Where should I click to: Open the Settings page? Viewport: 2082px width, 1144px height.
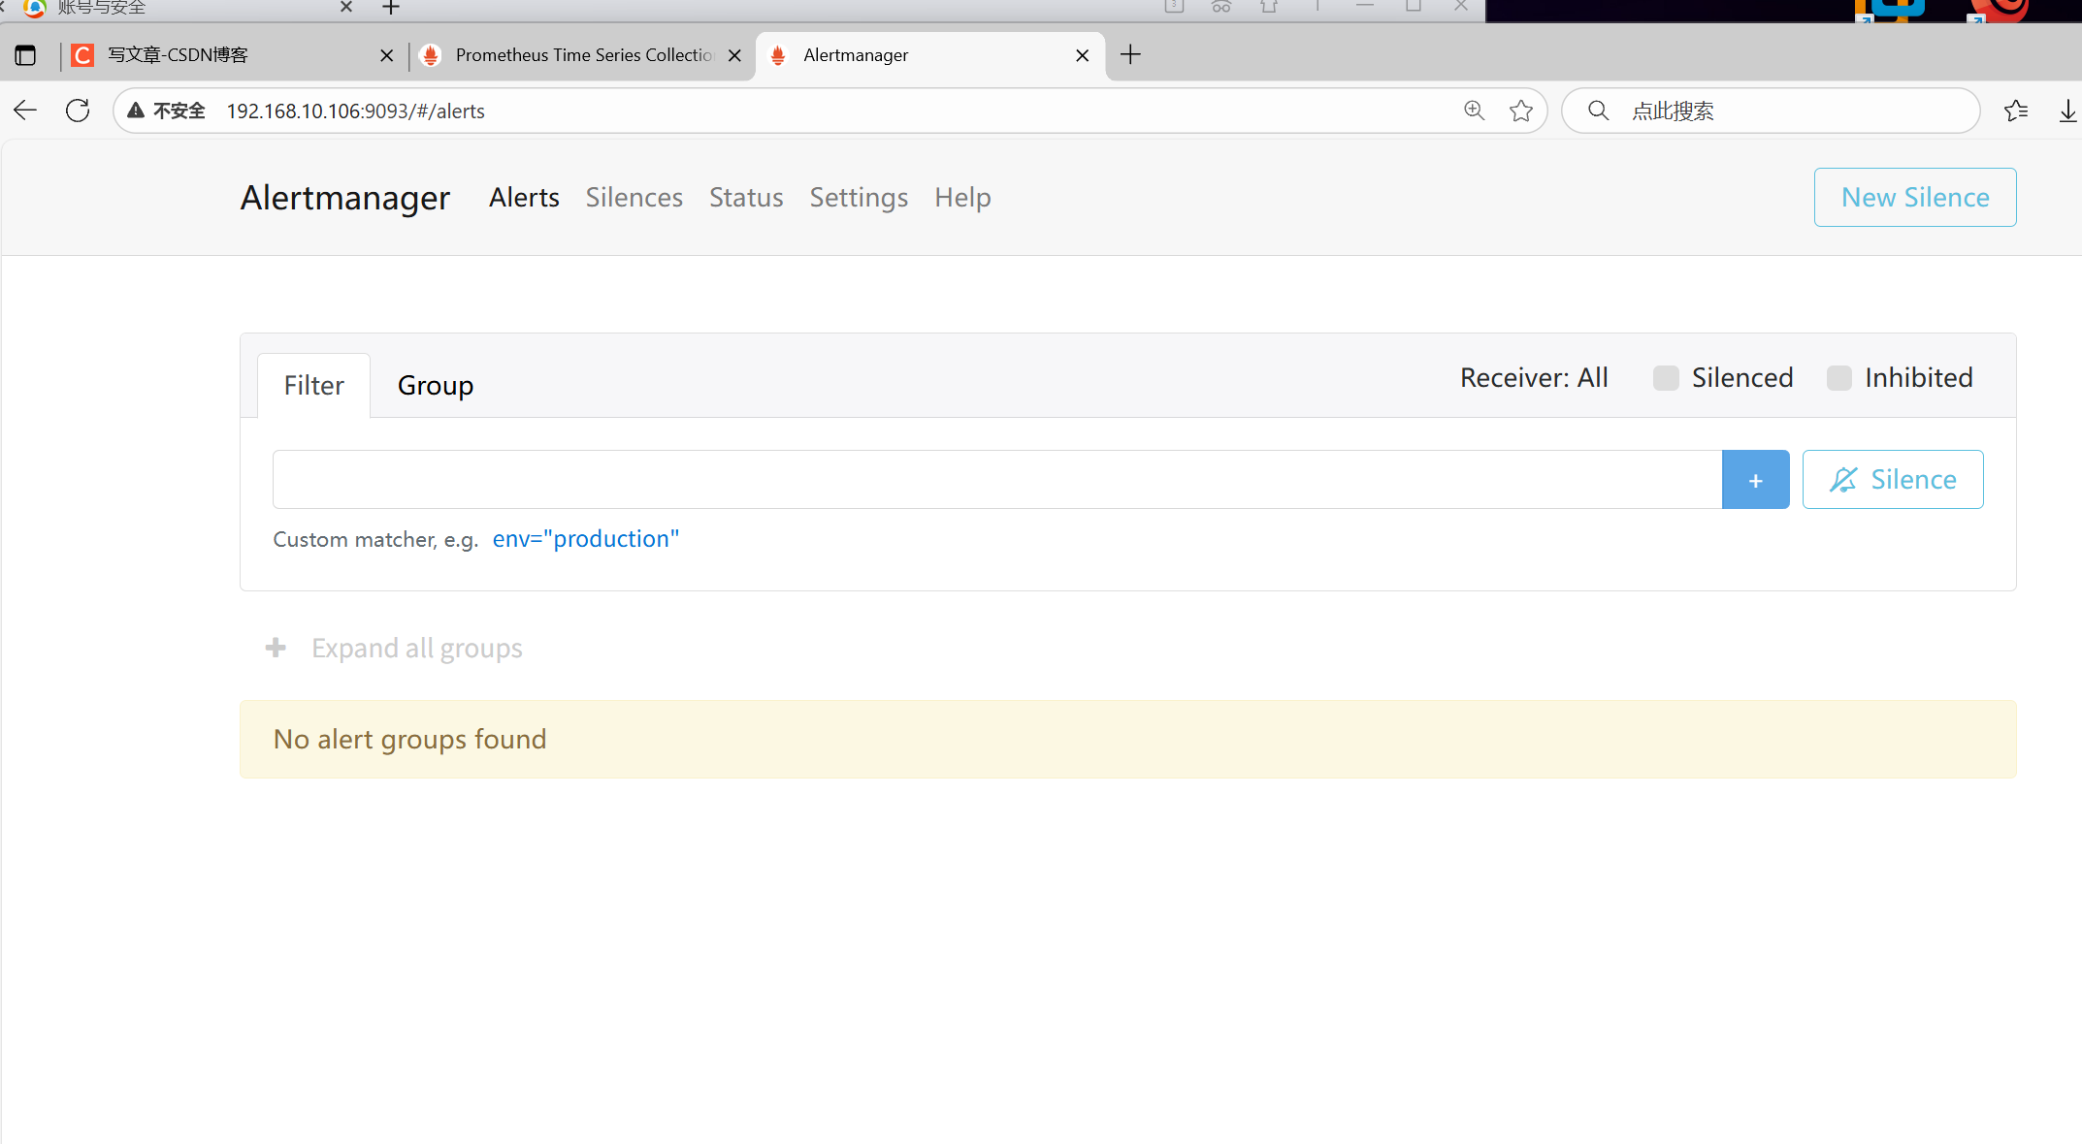(859, 198)
